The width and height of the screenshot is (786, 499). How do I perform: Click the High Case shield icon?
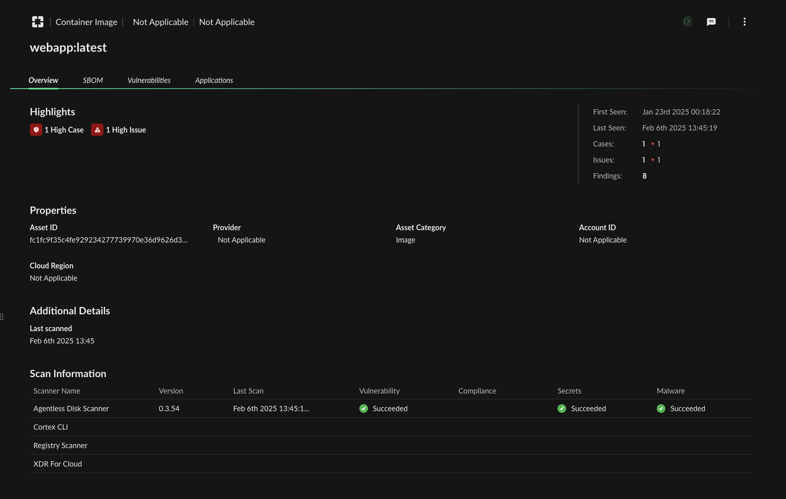pyautogui.click(x=36, y=130)
